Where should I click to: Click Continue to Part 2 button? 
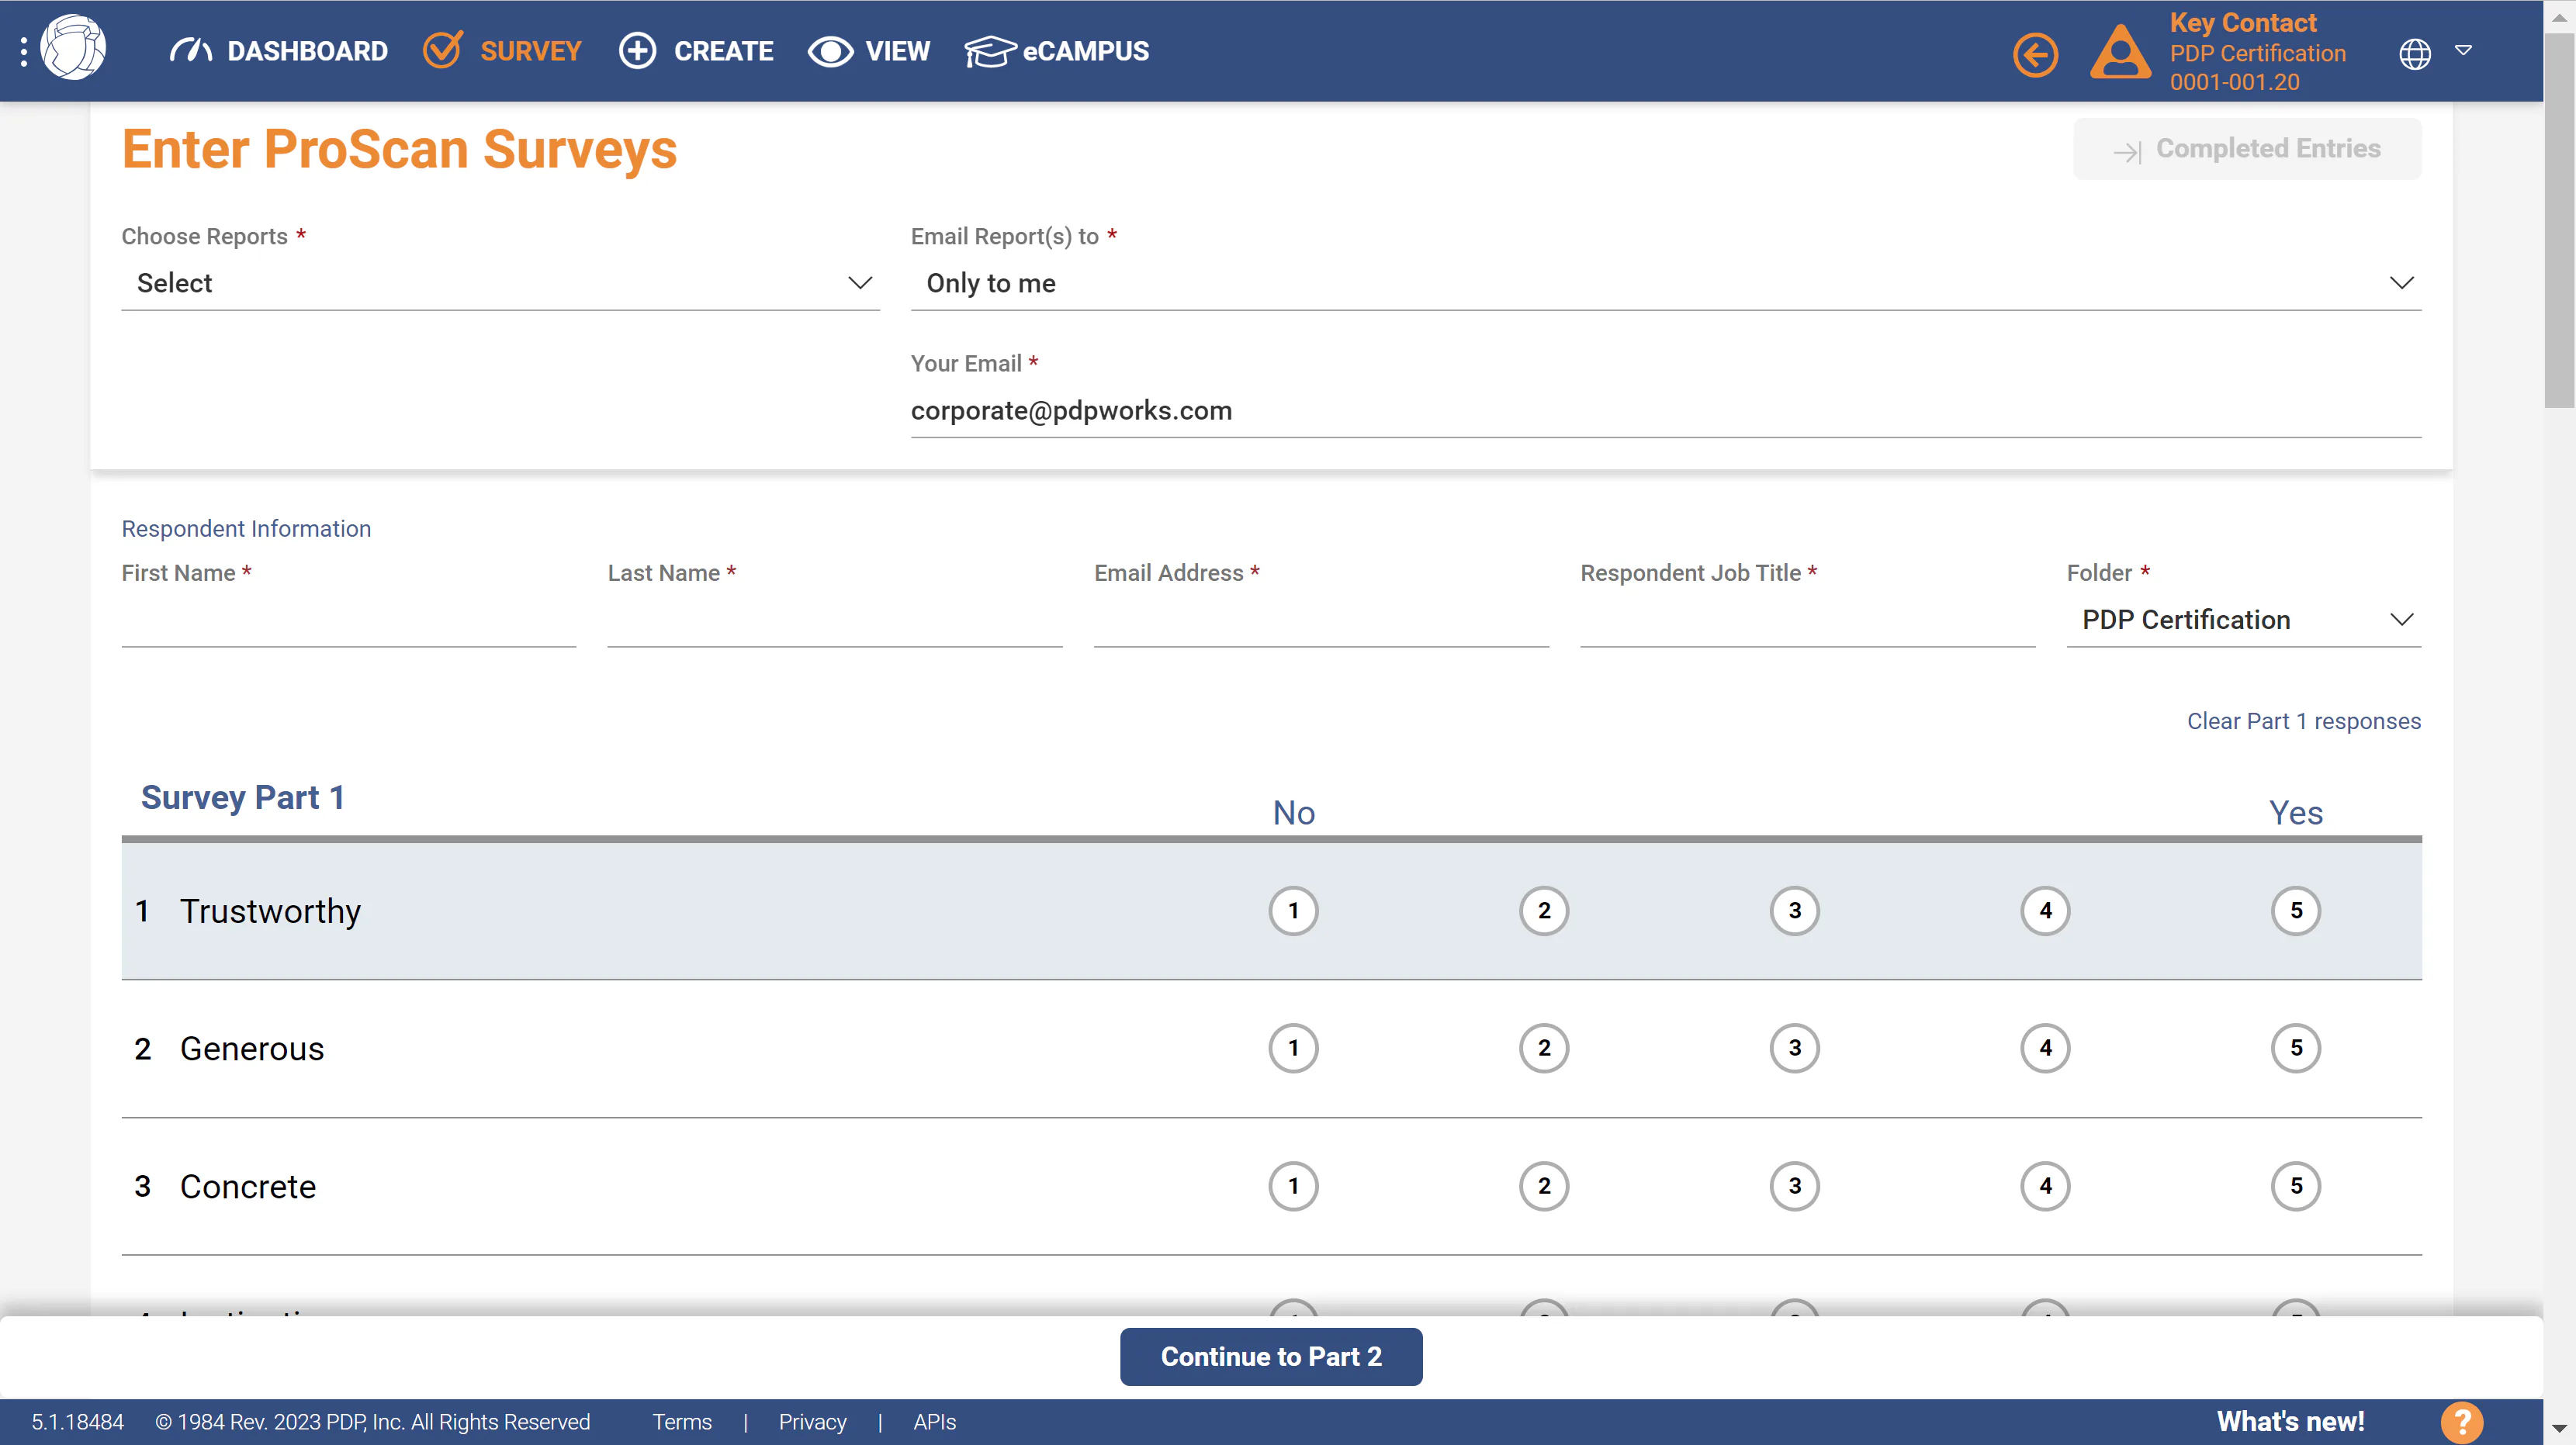pyautogui.click(x=1270, y=1356)
